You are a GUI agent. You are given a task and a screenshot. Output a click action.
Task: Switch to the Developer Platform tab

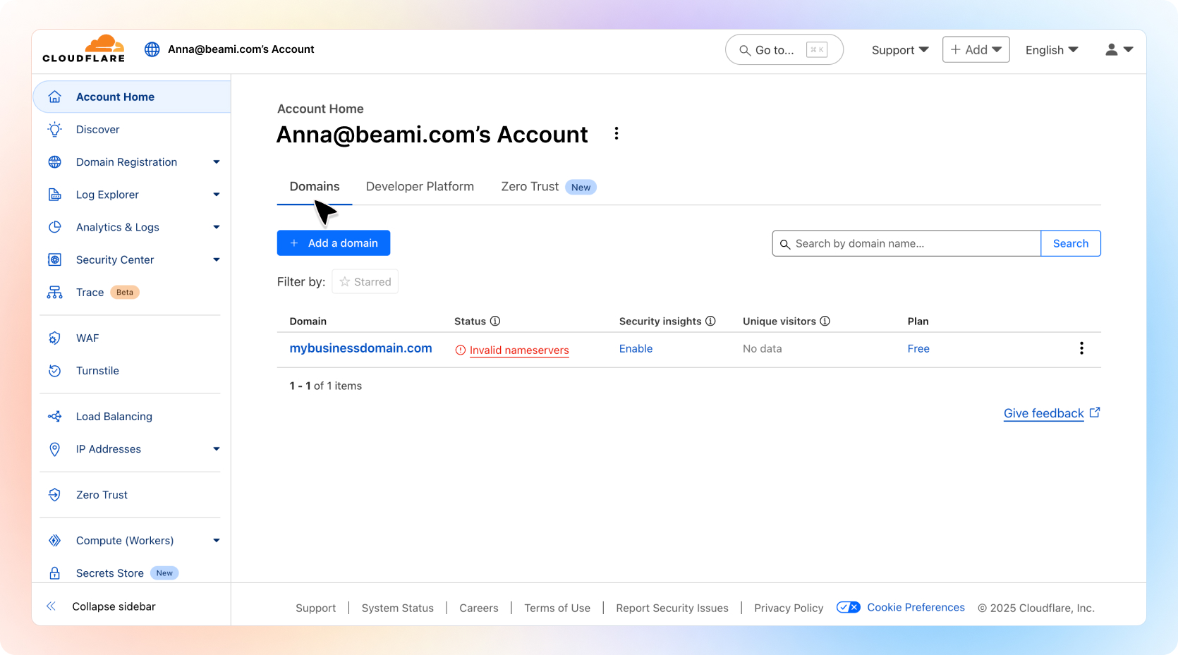pos(420,187)
